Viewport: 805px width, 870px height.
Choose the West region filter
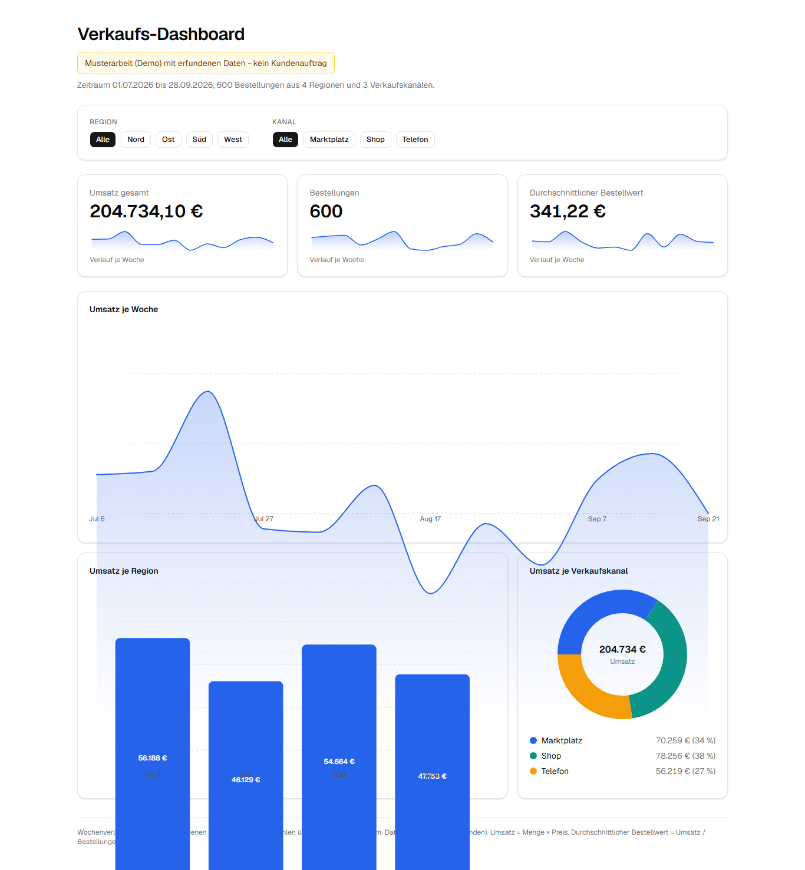point(233,140)
